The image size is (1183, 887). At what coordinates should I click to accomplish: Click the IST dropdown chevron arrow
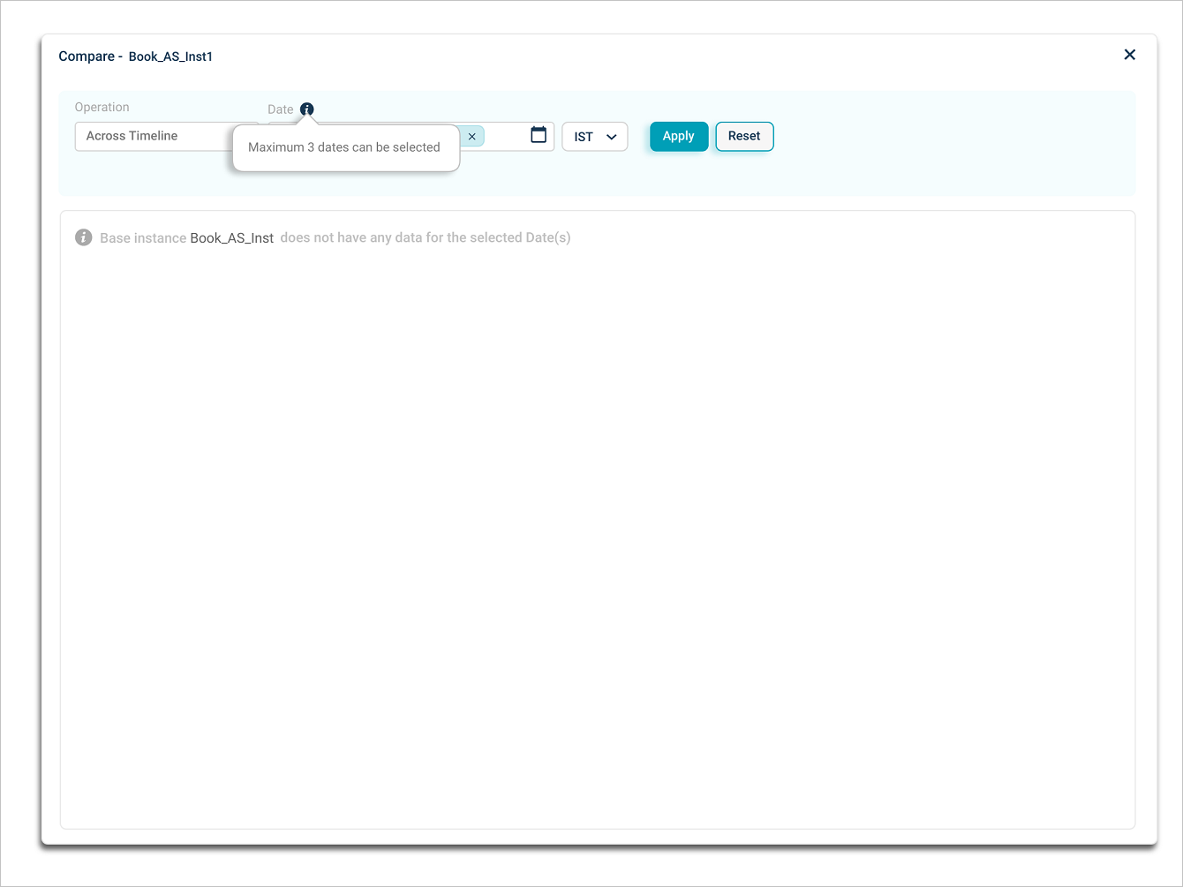point(612,137)
